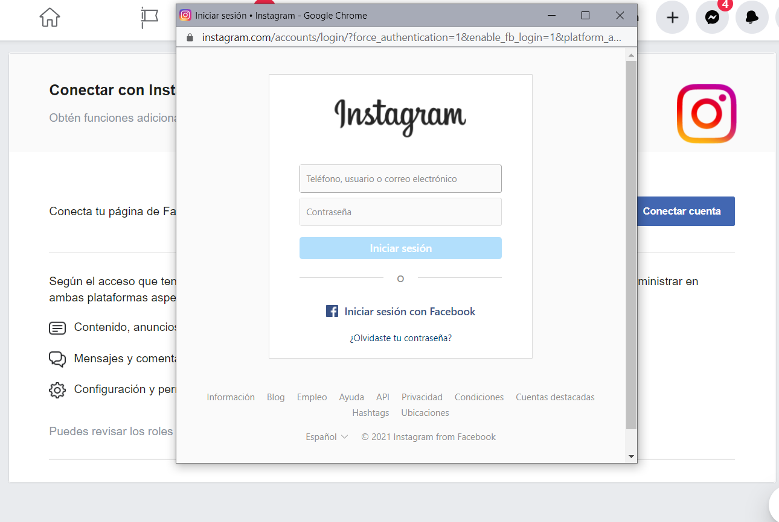779x522 pixels.
Task: Open the Información footer link
Action: pos(231,397)
